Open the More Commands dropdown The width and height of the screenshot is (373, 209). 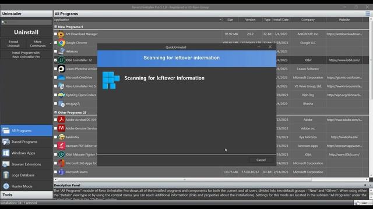click(x=39, y=44)
